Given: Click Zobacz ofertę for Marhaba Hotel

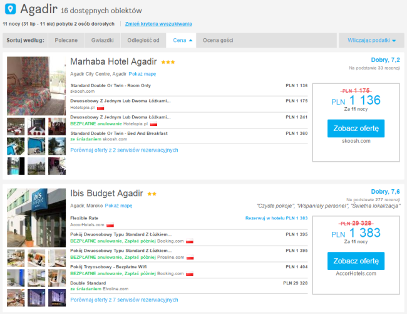Looking at the screenshot, I should (356, 128).
